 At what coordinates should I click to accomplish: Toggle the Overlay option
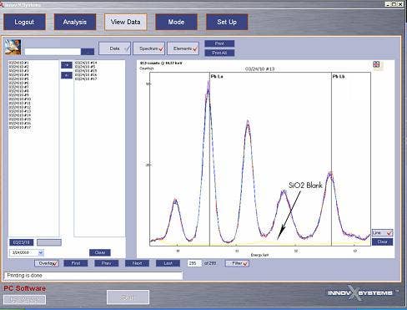(47, 263)
